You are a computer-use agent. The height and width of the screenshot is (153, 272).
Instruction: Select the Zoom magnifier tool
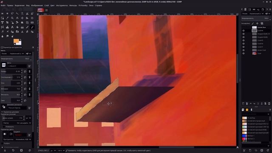(12, 18)
